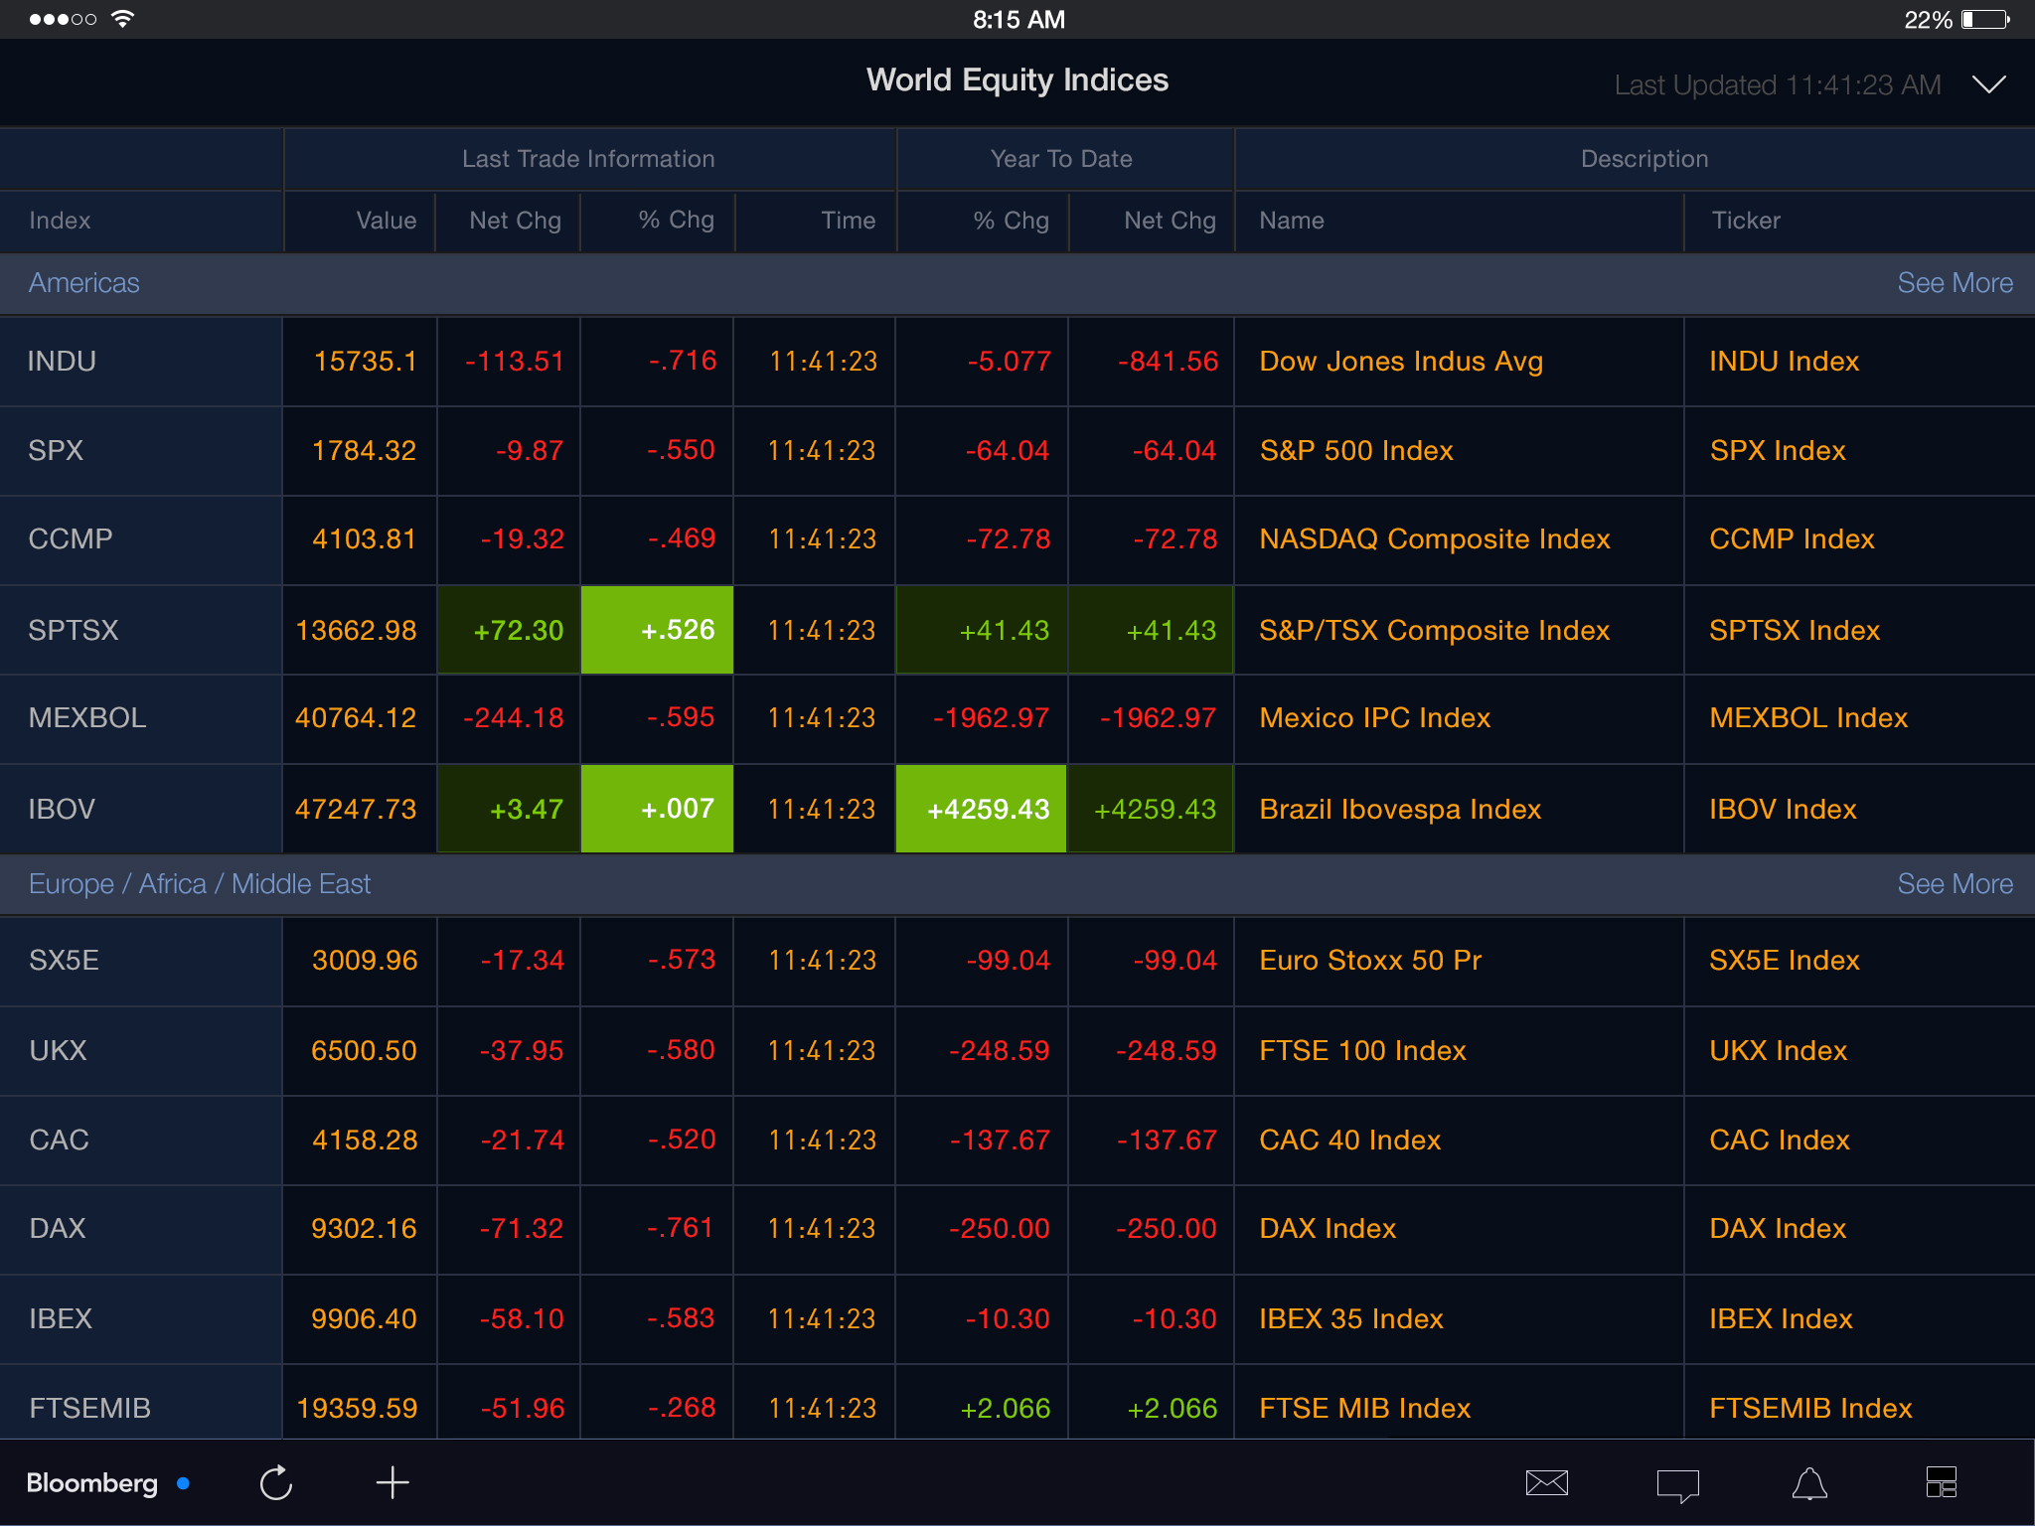Open Dow Jones Indus Avg name
Viewport: 2035px width, 1526px height.
pyautogui.click(x=1401, y=362)
